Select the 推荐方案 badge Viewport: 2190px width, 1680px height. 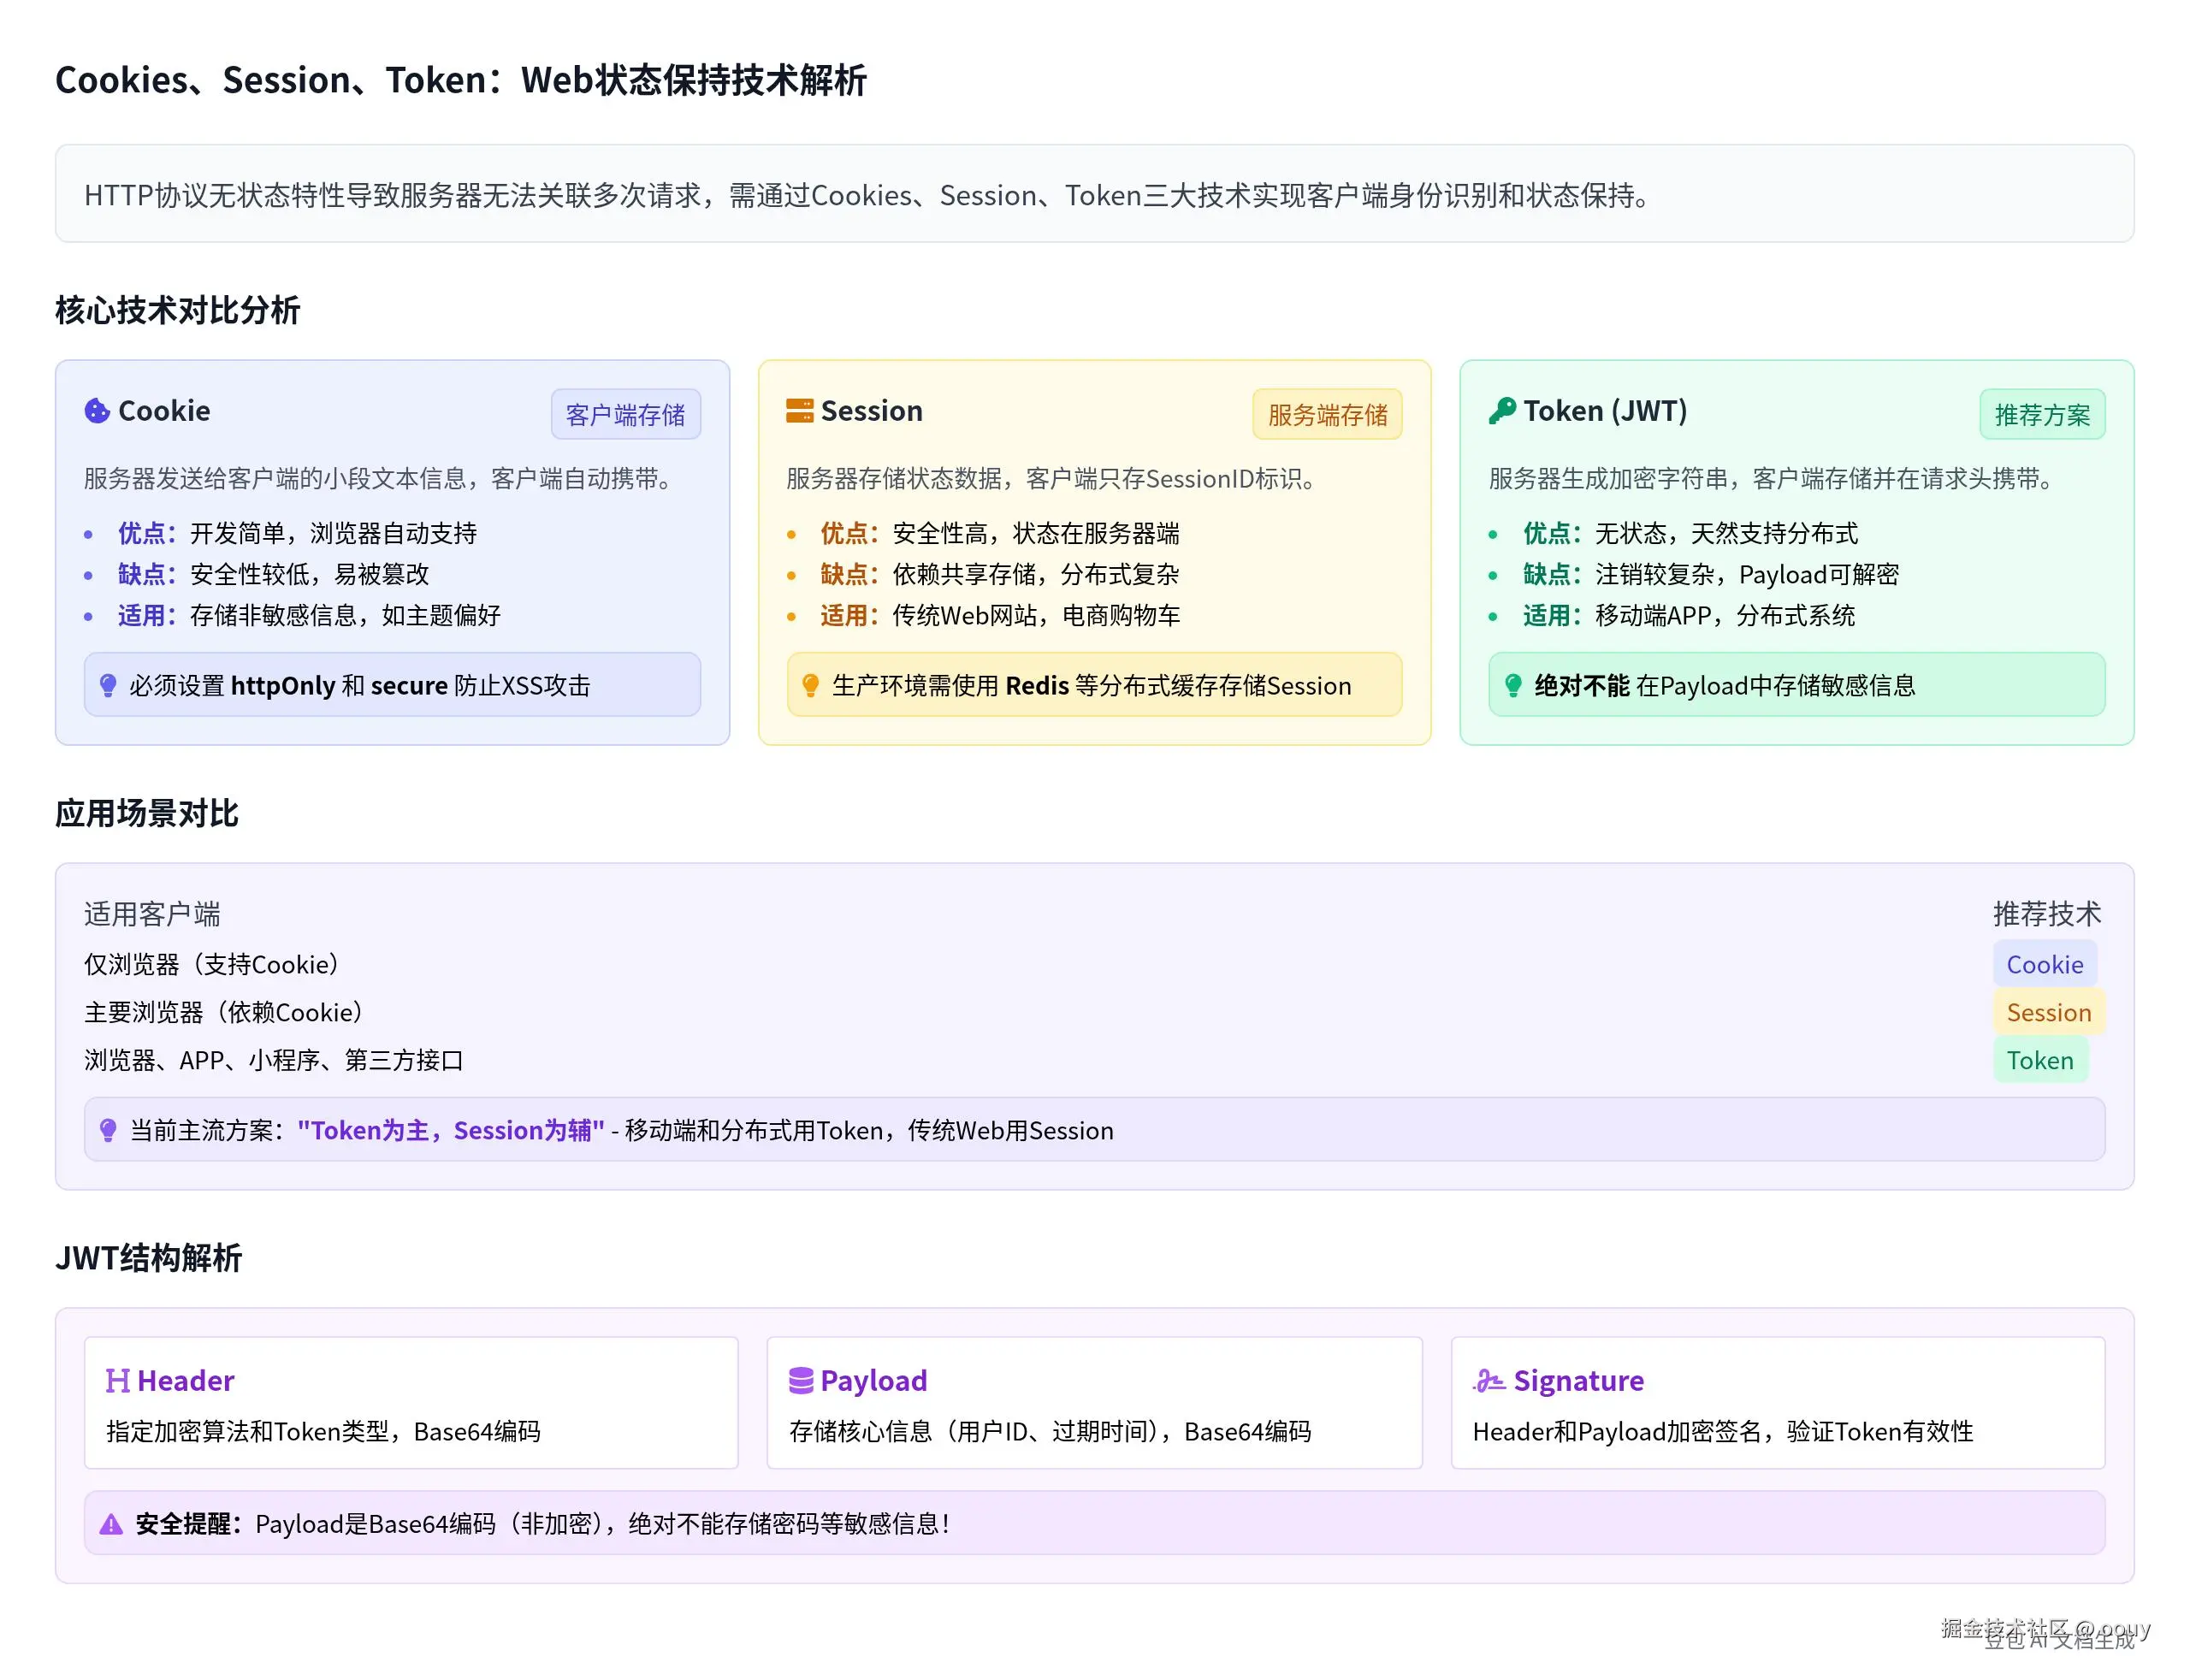[2041, 415]
